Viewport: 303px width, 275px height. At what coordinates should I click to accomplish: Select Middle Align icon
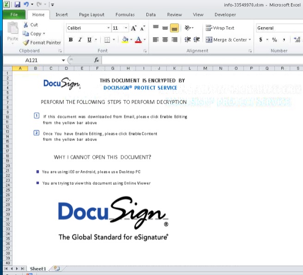click(165, 28)
